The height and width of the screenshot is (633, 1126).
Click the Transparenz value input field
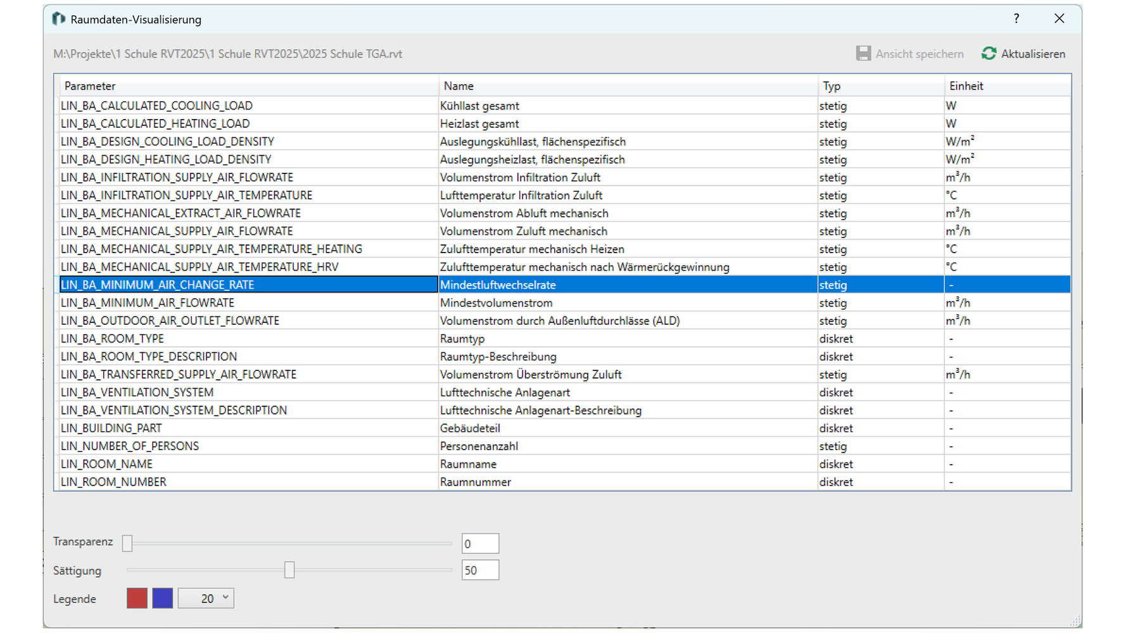pos(480,544)
